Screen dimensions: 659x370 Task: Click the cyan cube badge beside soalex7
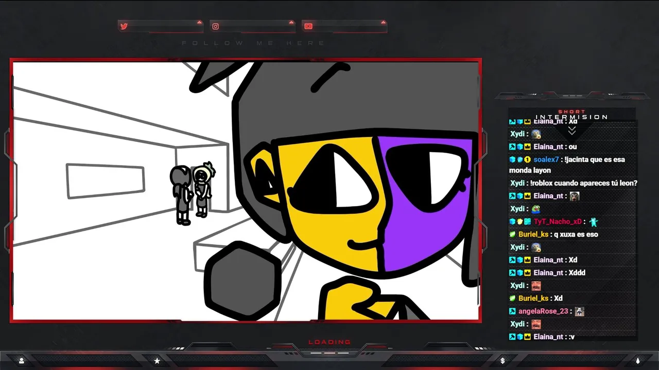[512, 160]
